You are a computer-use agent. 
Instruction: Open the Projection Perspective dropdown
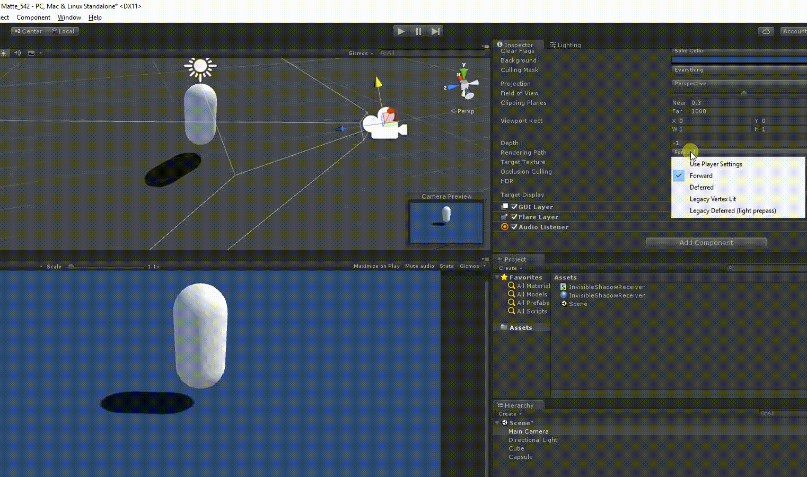[x=738, y=83]
